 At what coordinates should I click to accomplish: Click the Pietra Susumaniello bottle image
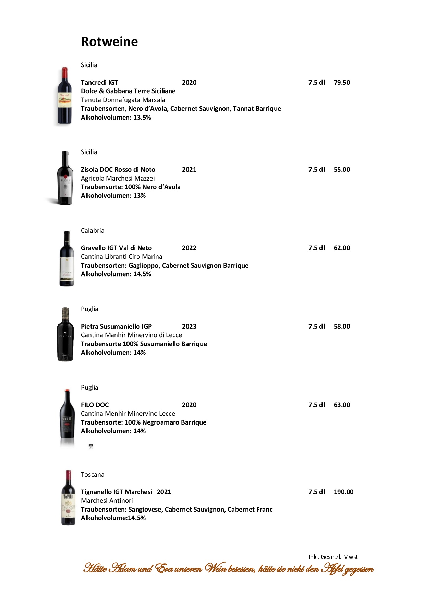click(x=65, y=334)
